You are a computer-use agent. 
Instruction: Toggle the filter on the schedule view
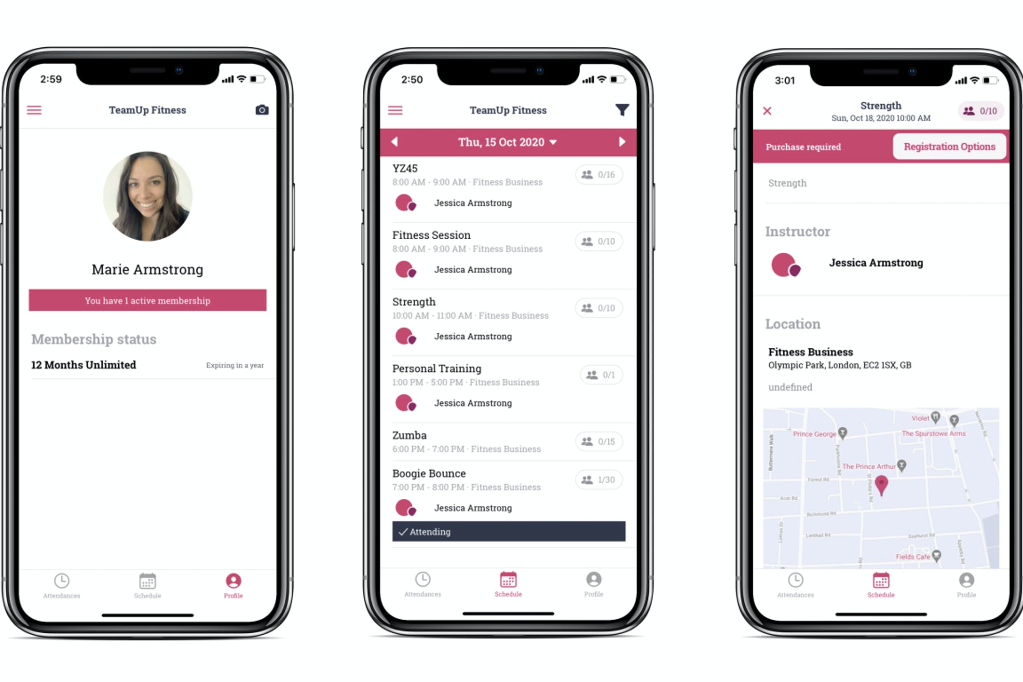623,108
